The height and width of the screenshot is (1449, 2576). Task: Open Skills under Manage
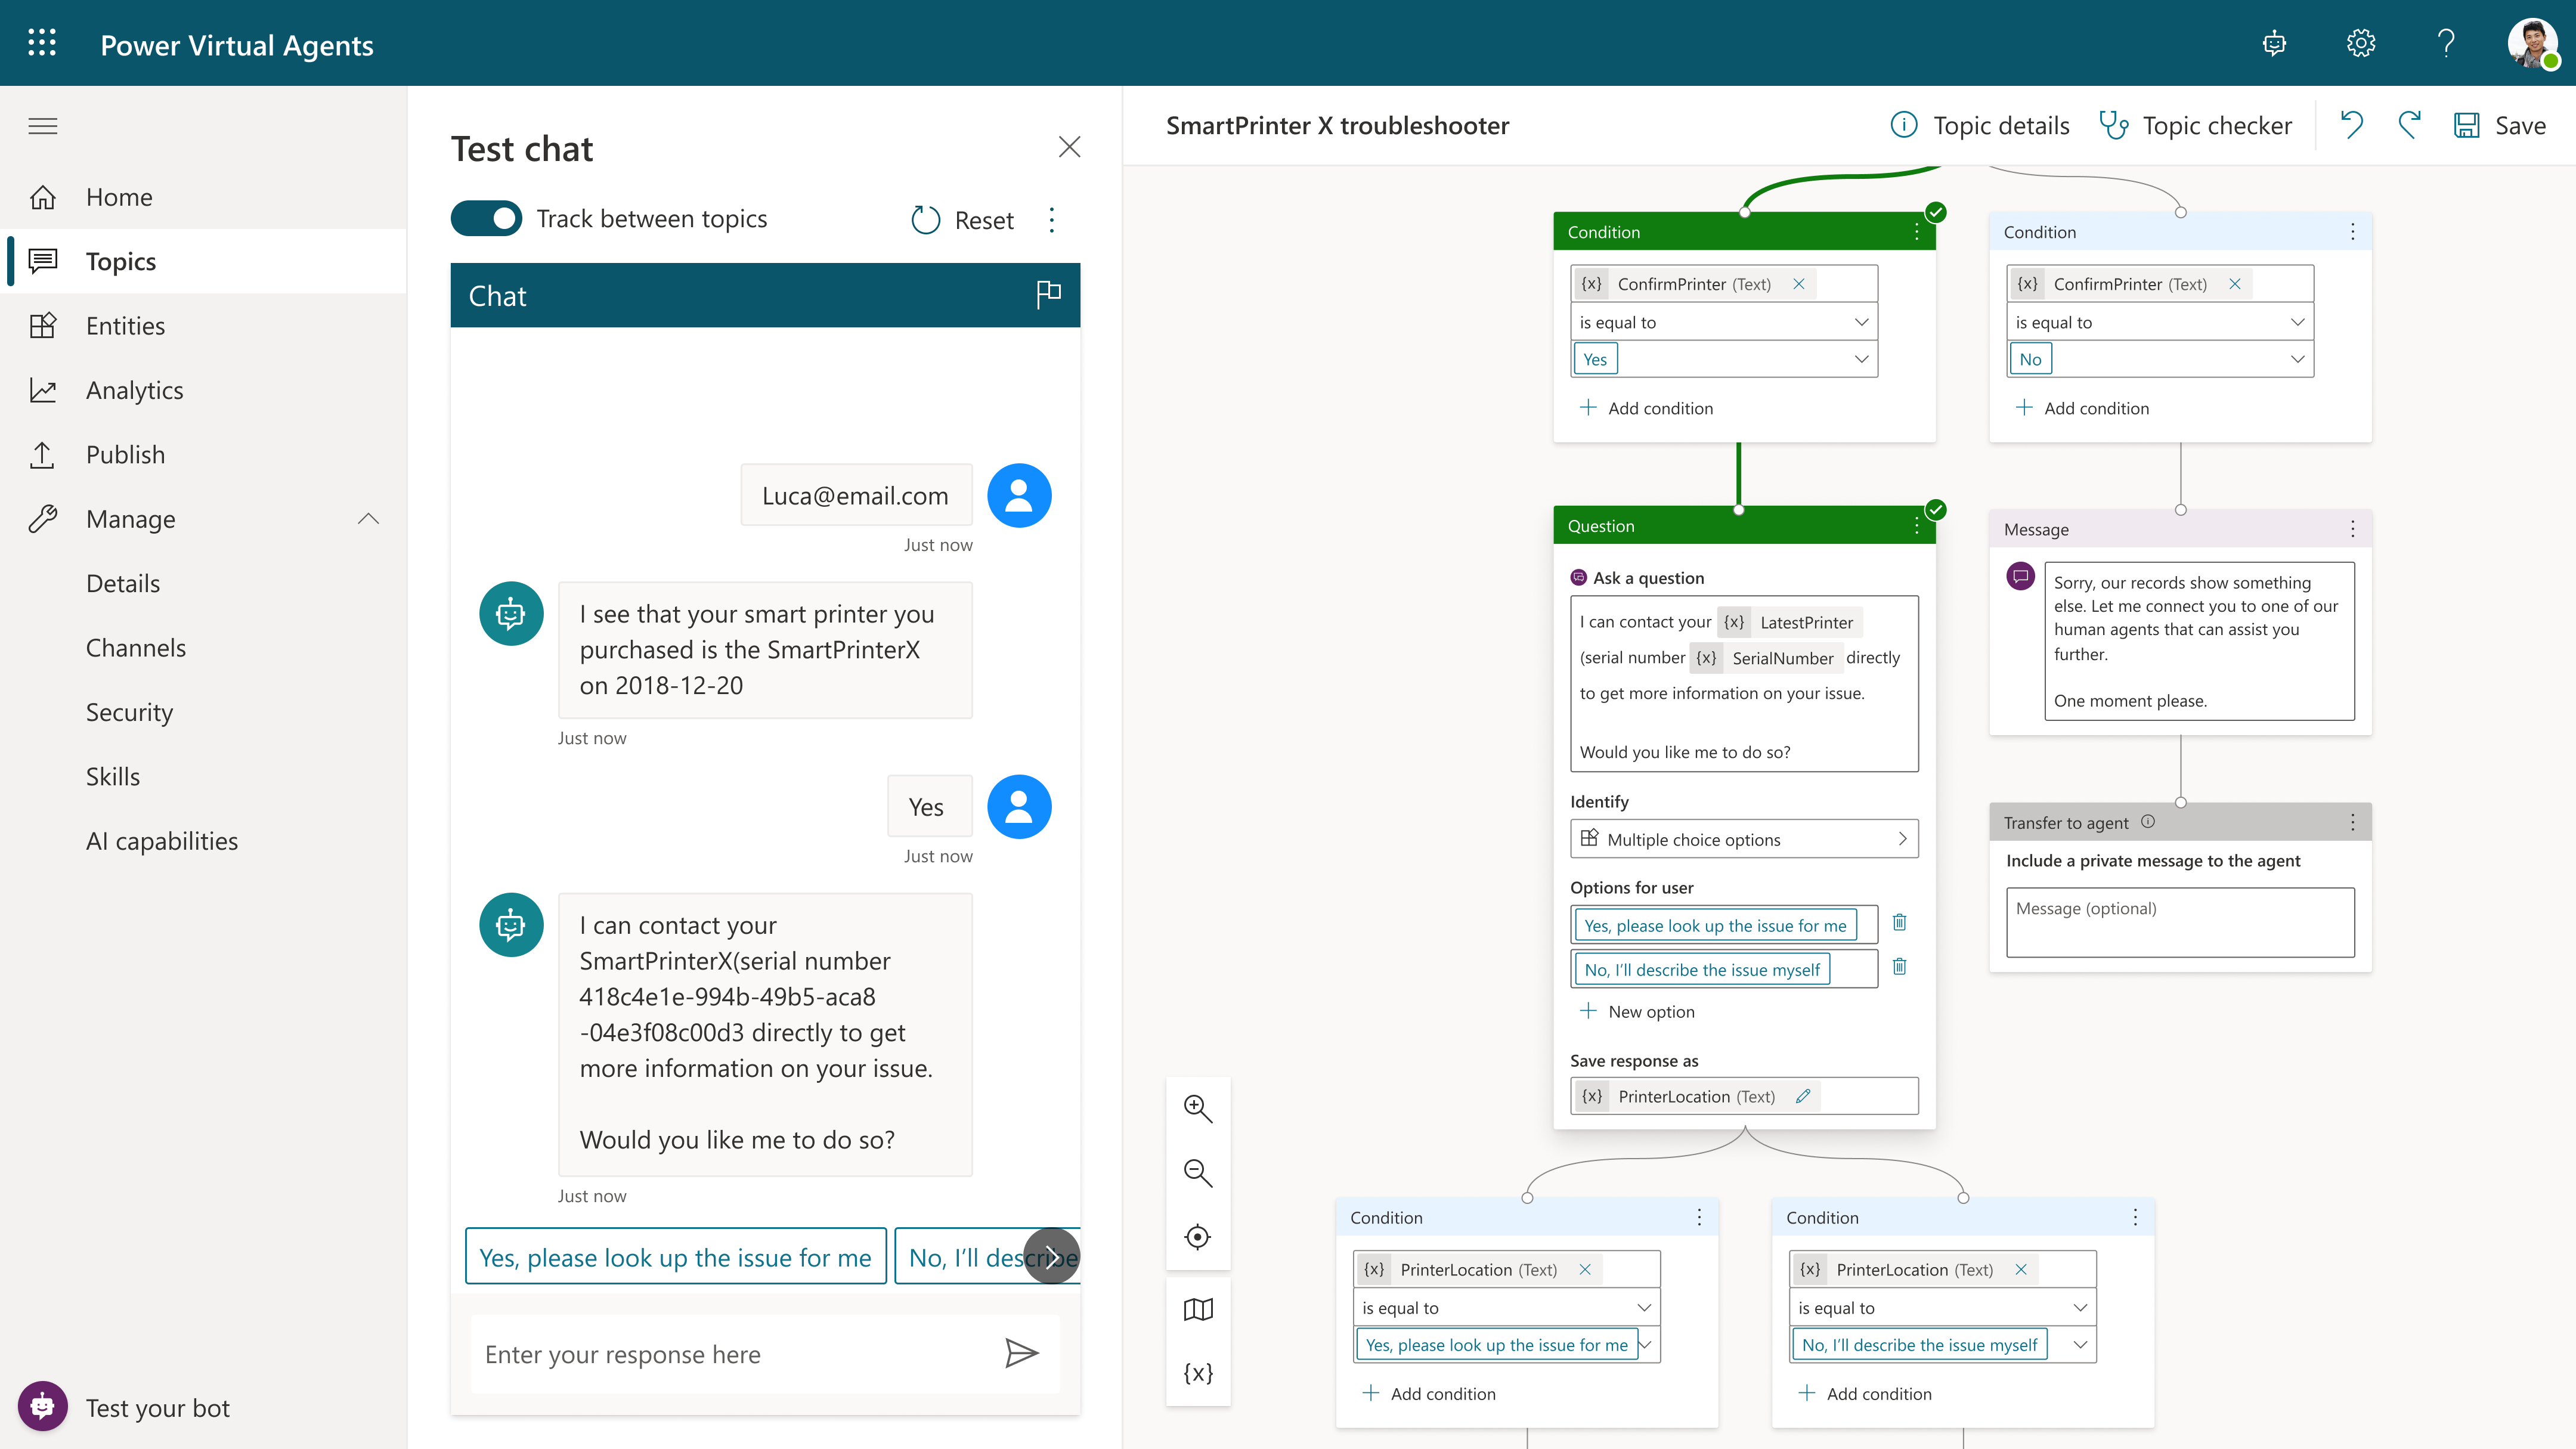(113, 777)
